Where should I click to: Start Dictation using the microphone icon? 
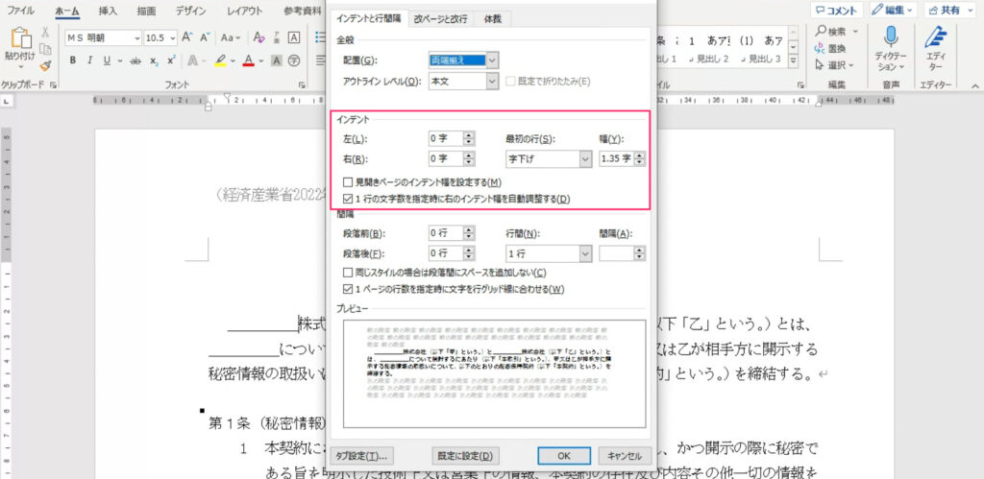pos(890,38)
